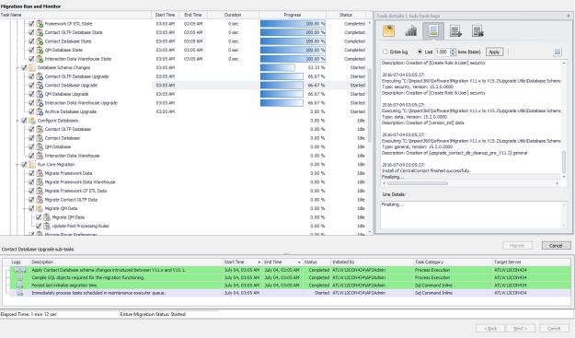
Task: Click the Contact OLTP Database State task icon
Action: [40, 32]
